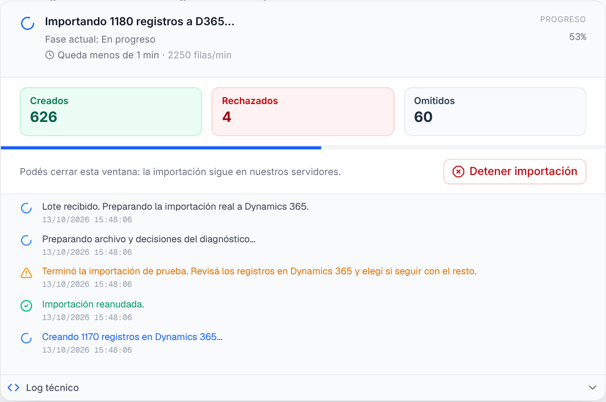This screenshot has width=606, height=402.
Task: Expand the Log técnico section chevron
Action: (592, 387)
